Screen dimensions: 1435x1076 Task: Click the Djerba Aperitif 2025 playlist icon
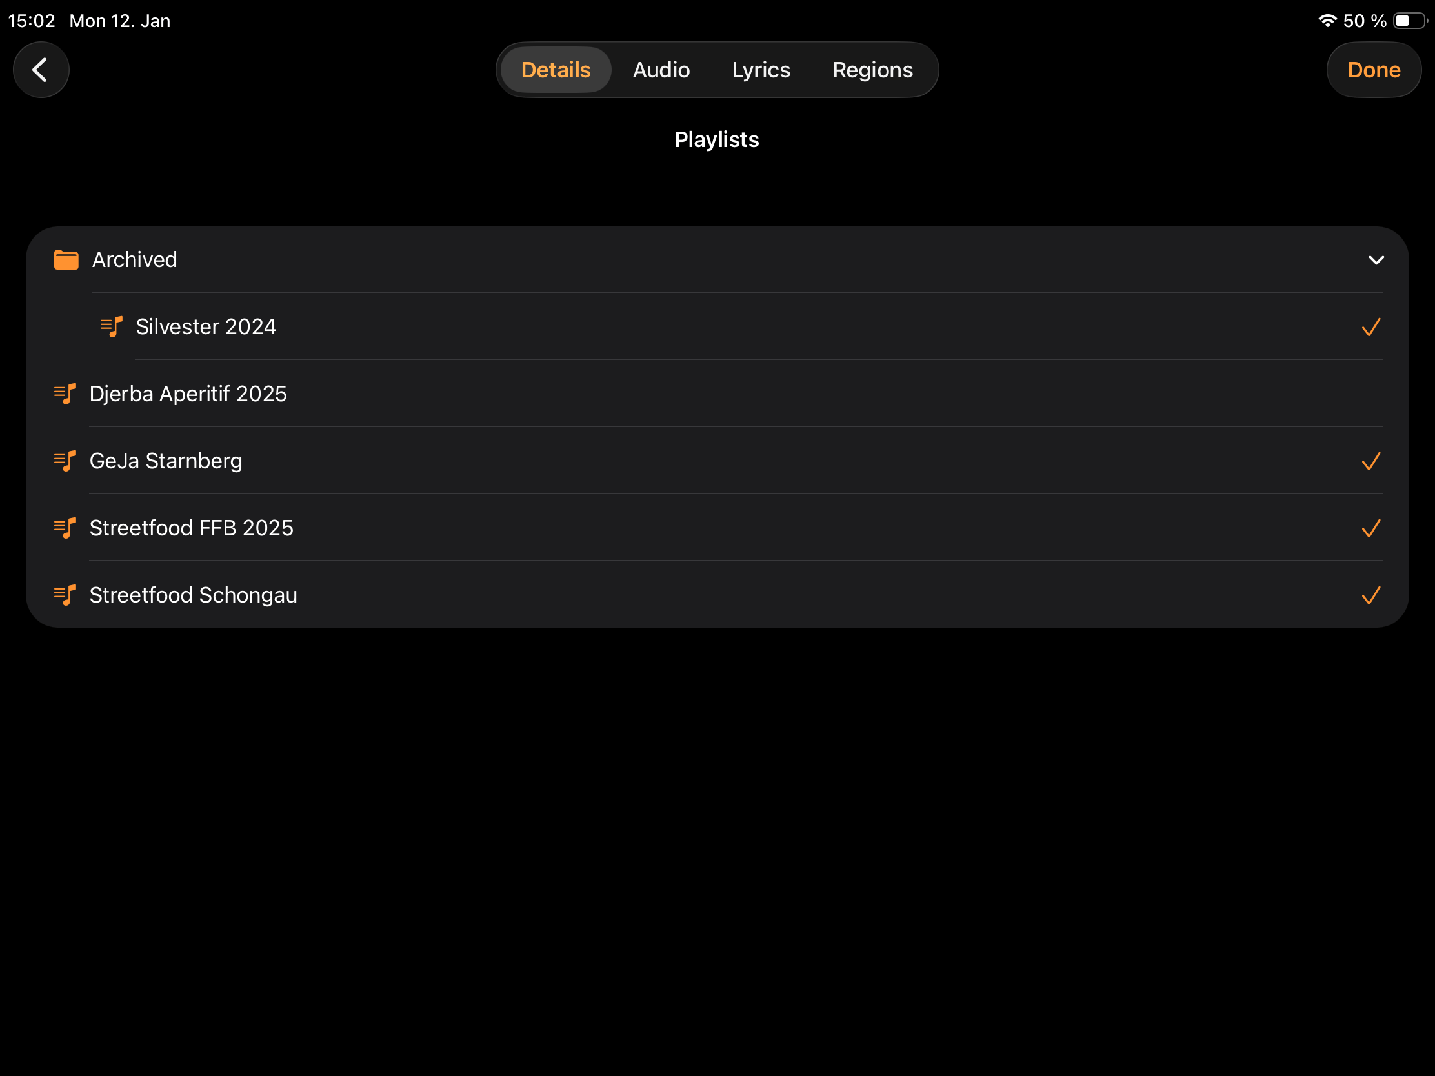[65, 394]
